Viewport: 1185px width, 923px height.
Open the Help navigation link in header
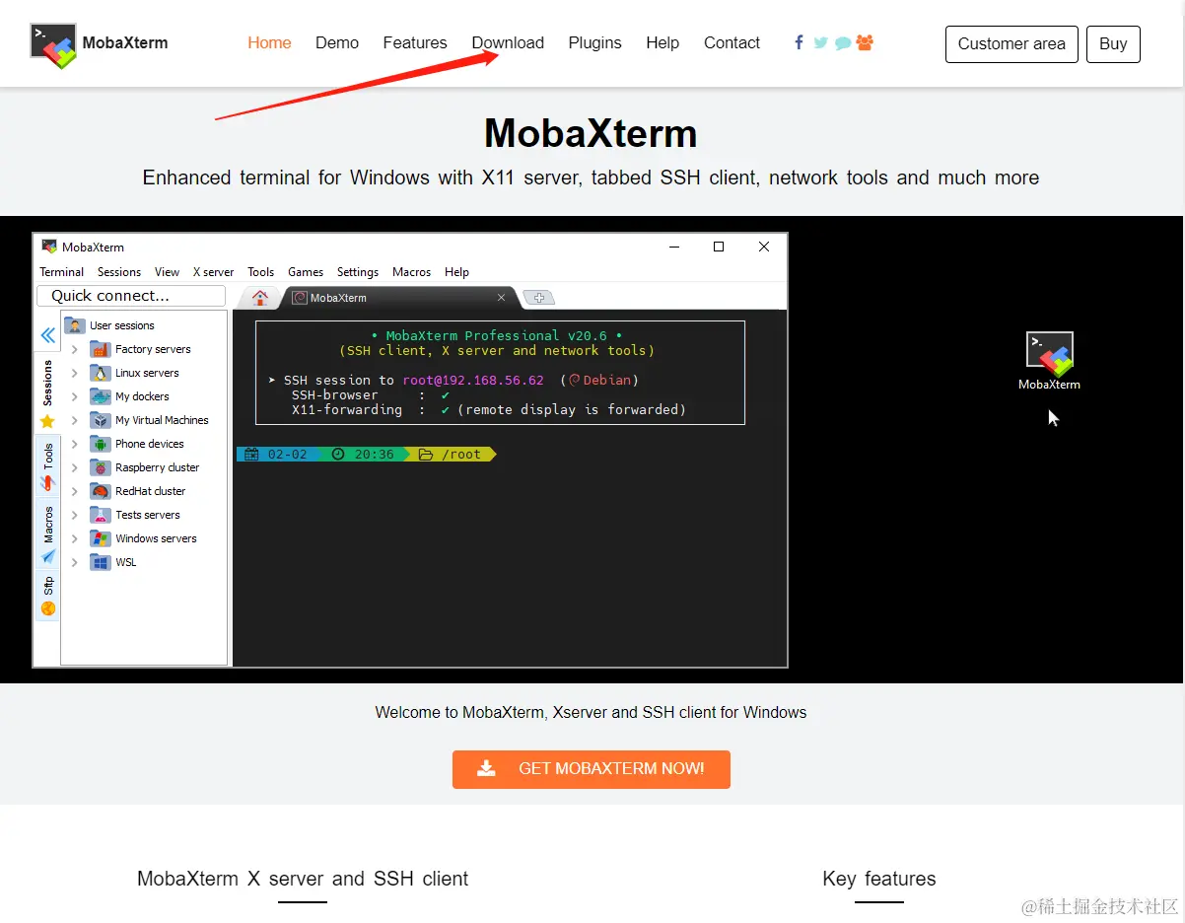tap(662, 42)
